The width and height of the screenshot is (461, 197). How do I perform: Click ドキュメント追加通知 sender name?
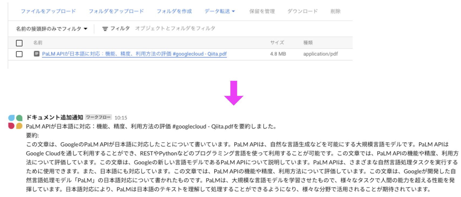55,117
